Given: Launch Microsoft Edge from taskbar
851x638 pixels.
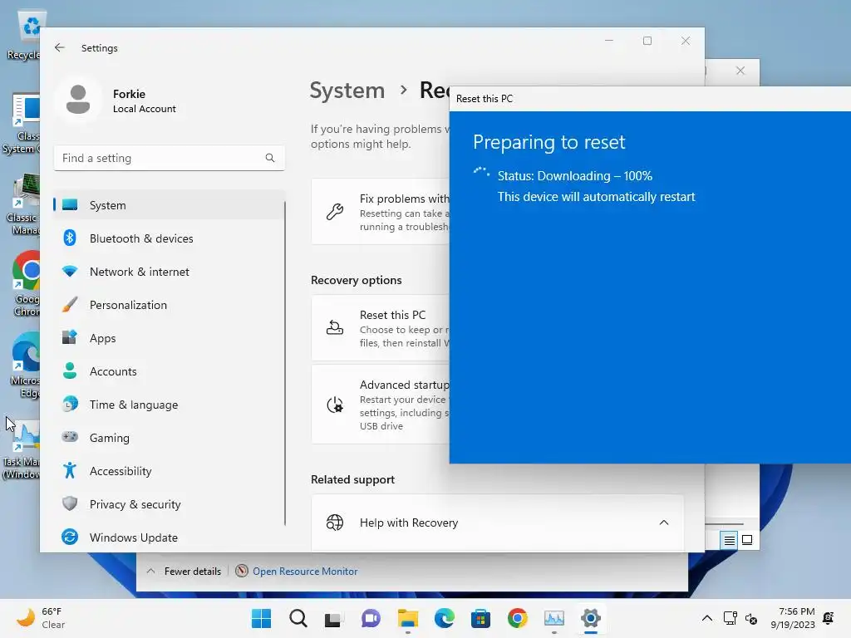Looking at the screenshot, I should [444, 618].
